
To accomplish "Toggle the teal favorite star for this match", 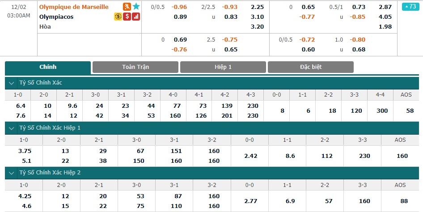I will point(136,7).
